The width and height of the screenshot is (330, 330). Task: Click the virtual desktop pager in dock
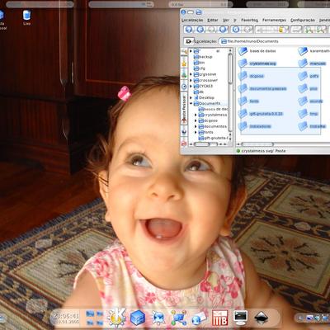coord(94,318)
